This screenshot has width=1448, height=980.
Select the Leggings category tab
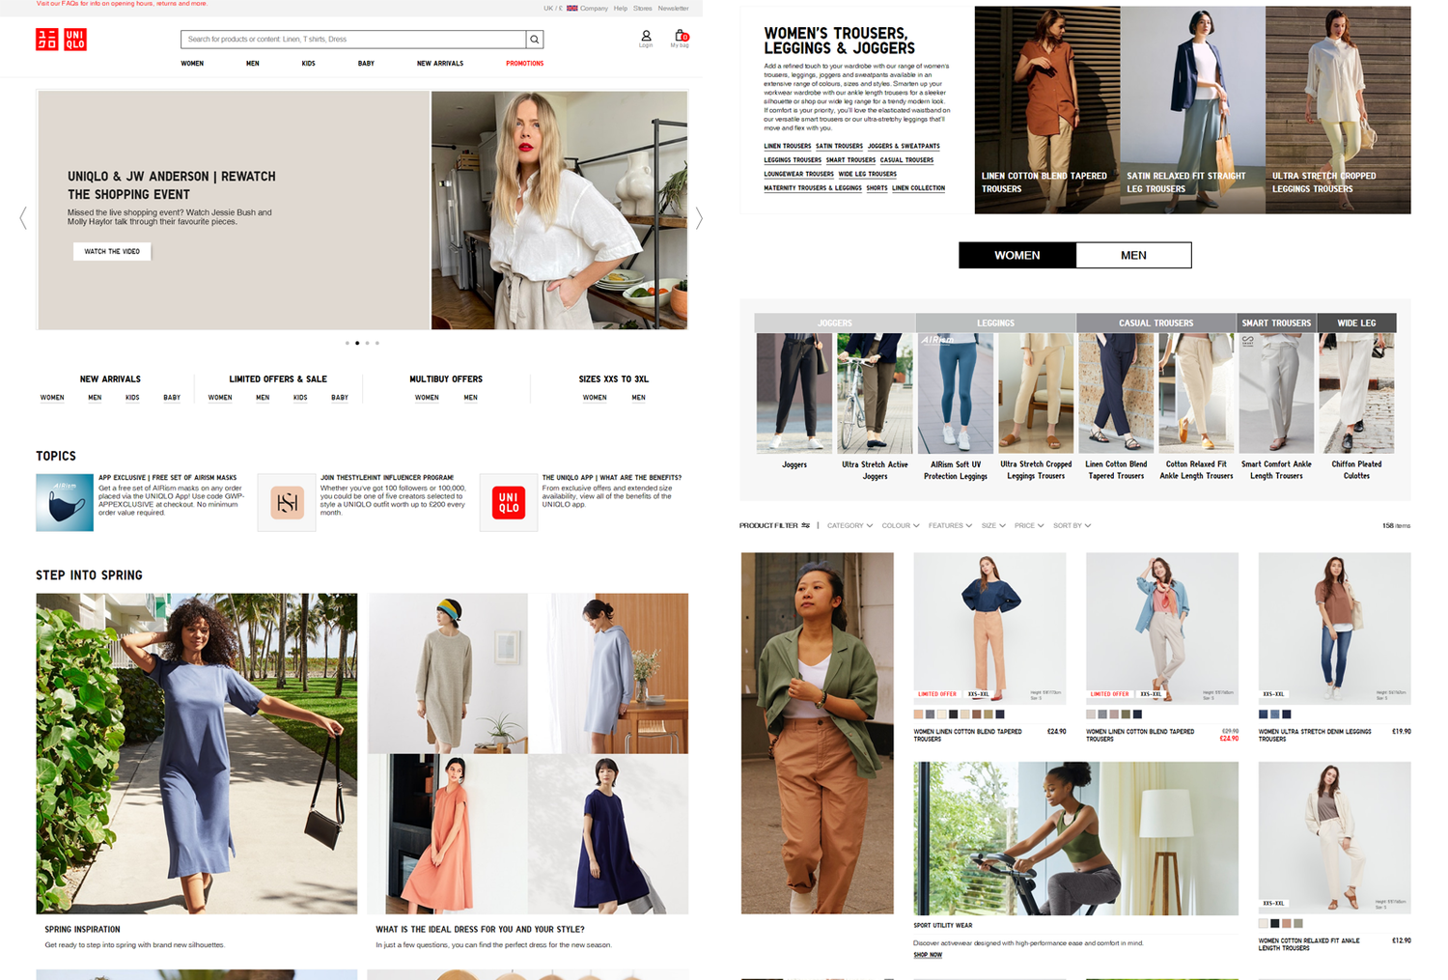[995, 322]
